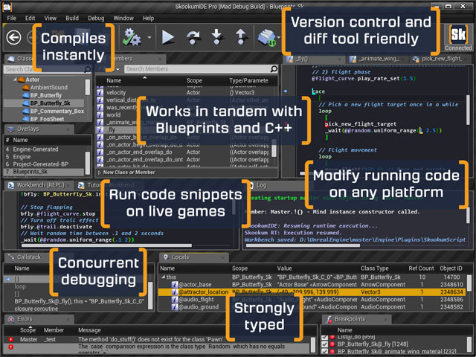476x357 pixels.
Task: Select BP_Butterfly in the class tree
Action: (x=46, y=95)
